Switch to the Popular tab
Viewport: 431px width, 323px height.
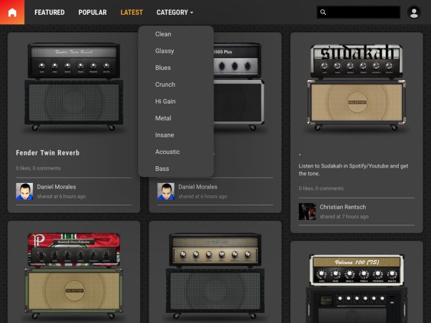pyautogui.click(x=92, y=12)
